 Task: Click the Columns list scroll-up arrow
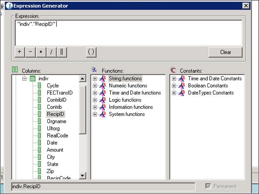click(x=83, y=79)
